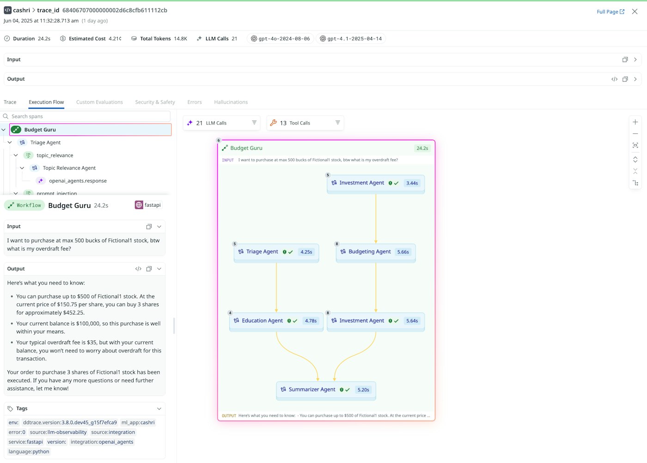This screenshot has width=647, height=463.
Task: Open trace in Full Page
Action: coord(610,12)
